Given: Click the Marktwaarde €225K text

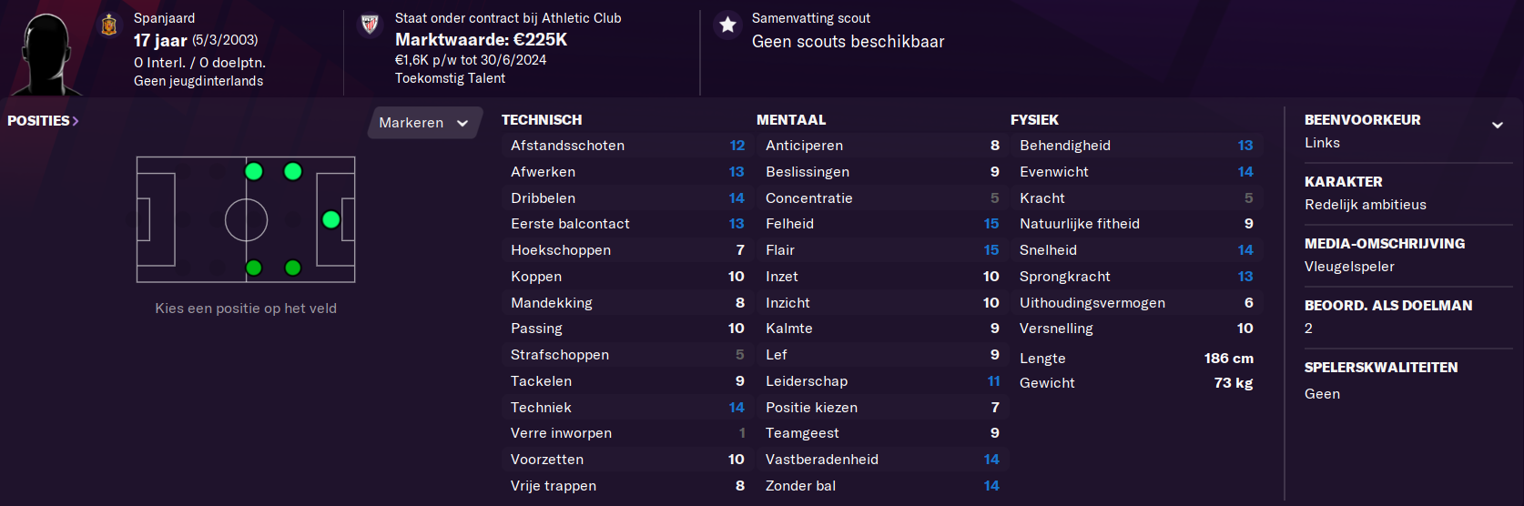Looking at the screenshot, I should (x=481, y=39).
